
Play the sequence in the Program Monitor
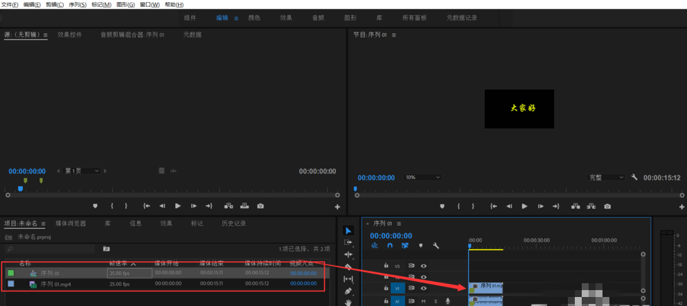pos(524,206)
